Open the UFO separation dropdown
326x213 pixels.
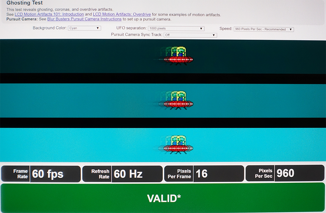(176, 29)
